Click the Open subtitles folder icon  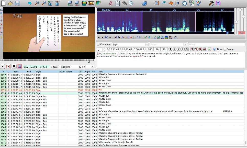[x=10, y=3]
